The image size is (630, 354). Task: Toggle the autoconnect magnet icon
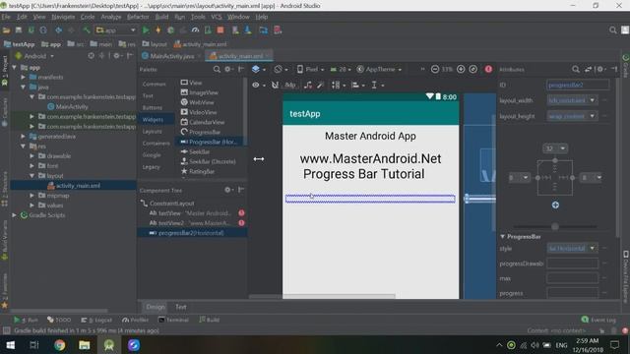(x=275, y=86)
